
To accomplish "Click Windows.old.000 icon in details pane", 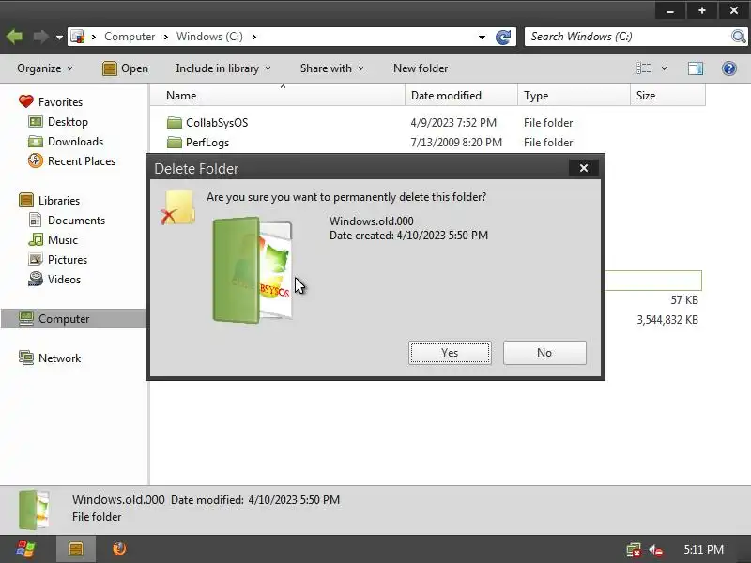I will (x=34, y=510).
